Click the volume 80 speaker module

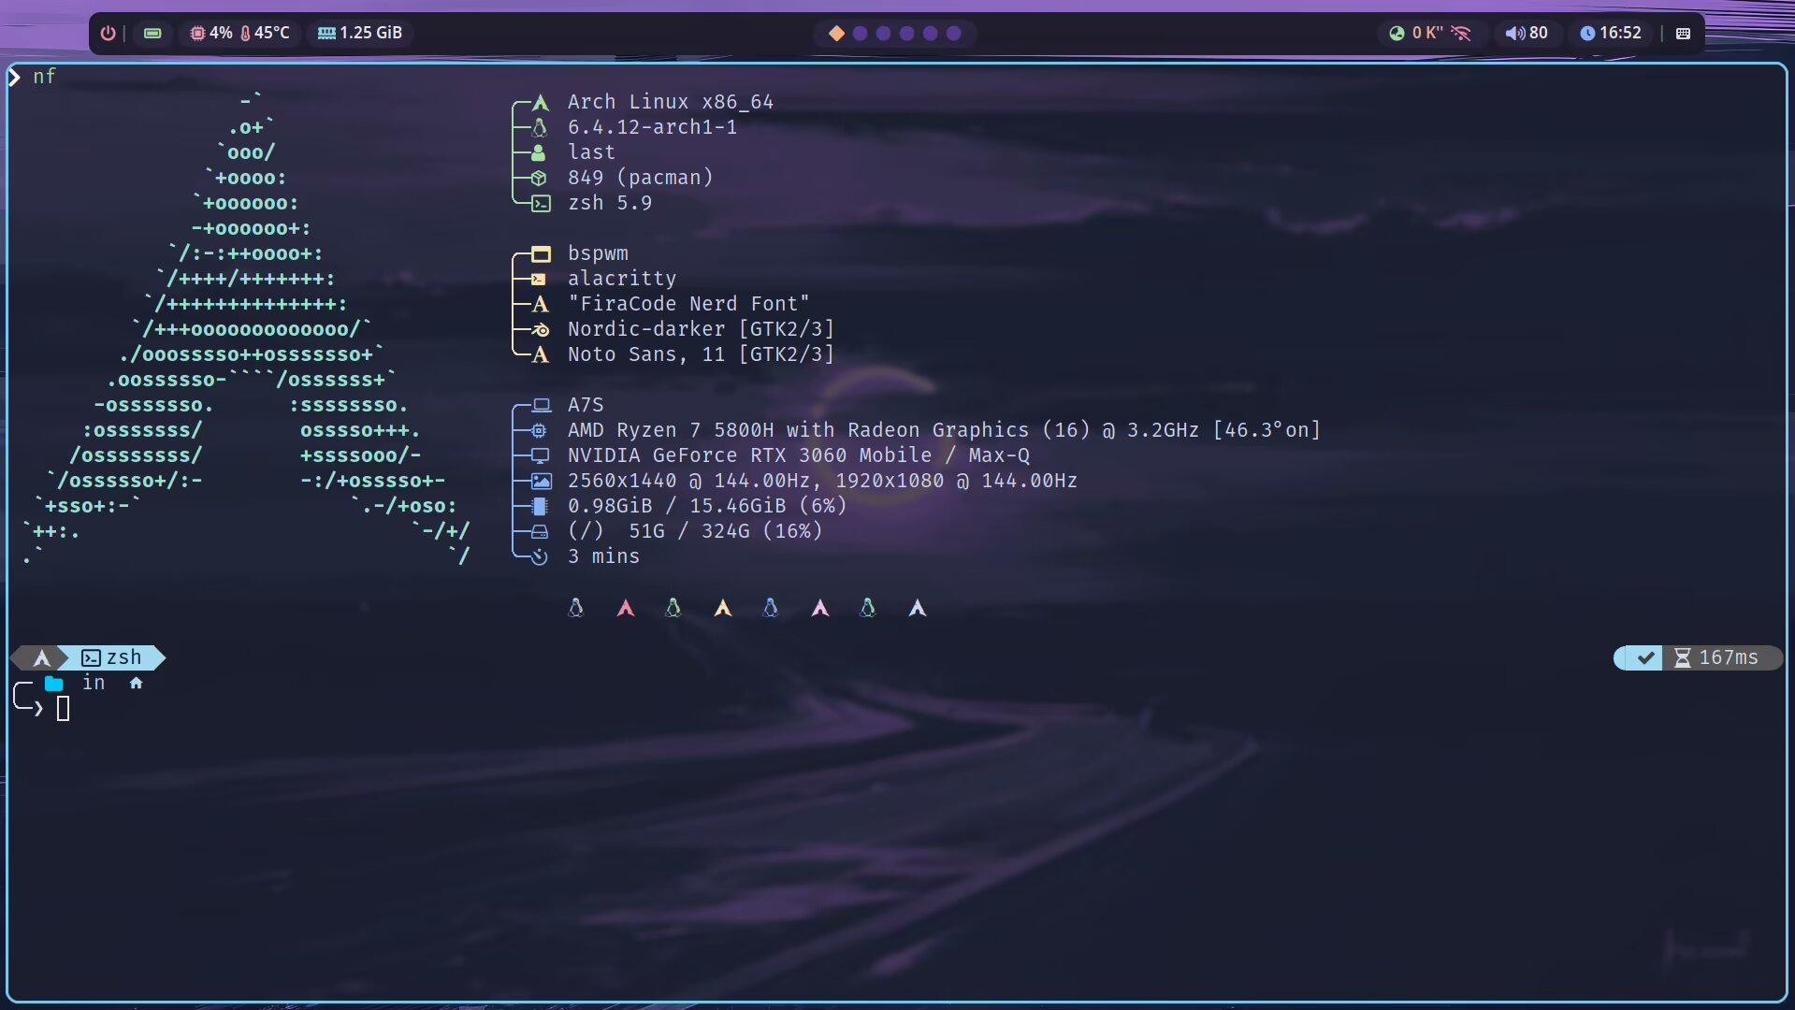click(1527, 33)
